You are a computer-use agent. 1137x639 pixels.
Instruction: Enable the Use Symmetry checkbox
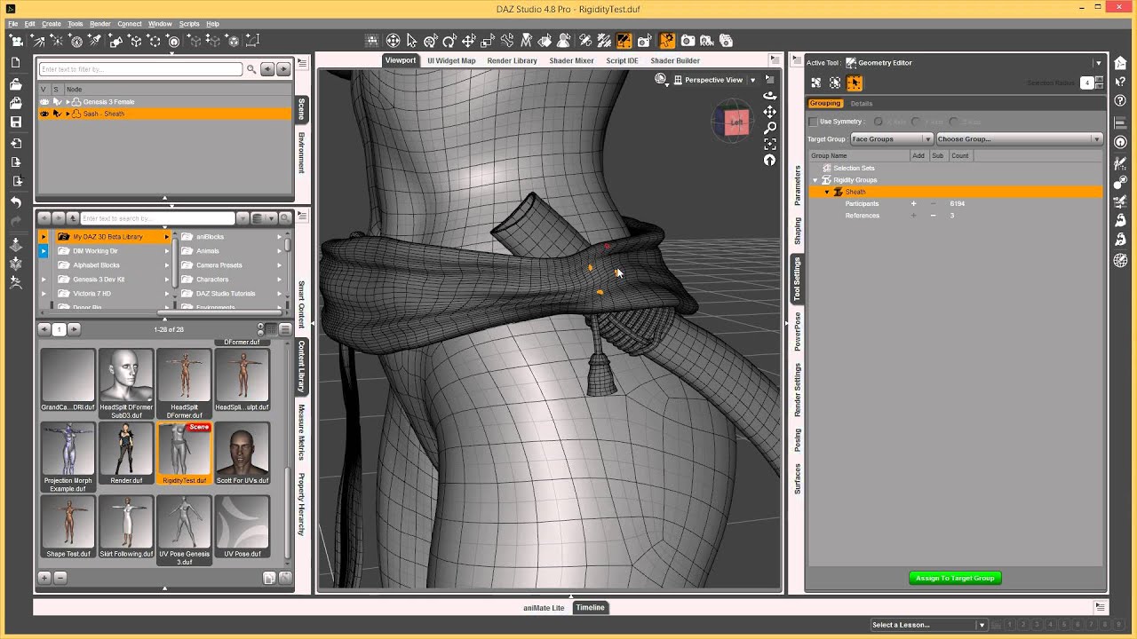813,122
